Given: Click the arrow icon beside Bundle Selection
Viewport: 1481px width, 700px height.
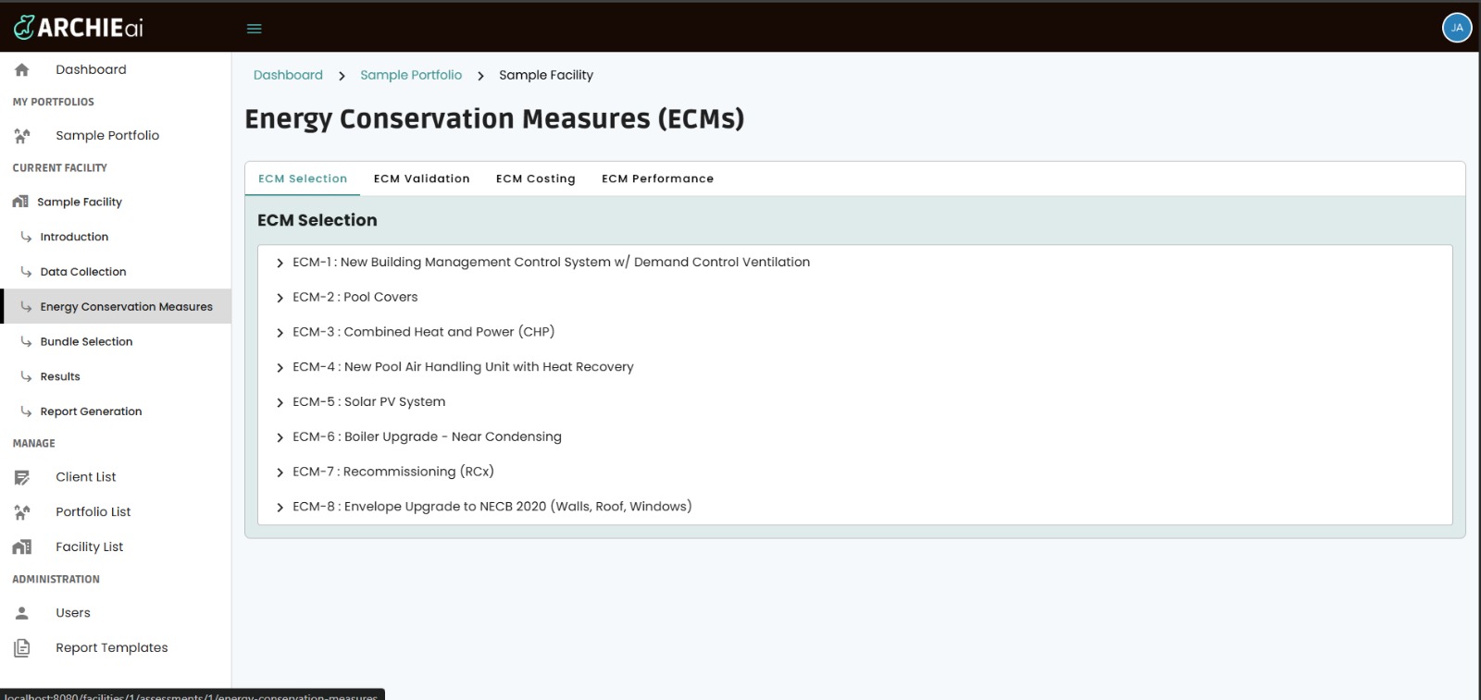Looking at the screenshot, I should tap(26, 341).
